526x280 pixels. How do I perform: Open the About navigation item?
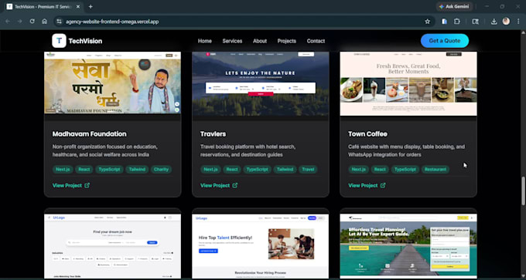click(260, 41)
